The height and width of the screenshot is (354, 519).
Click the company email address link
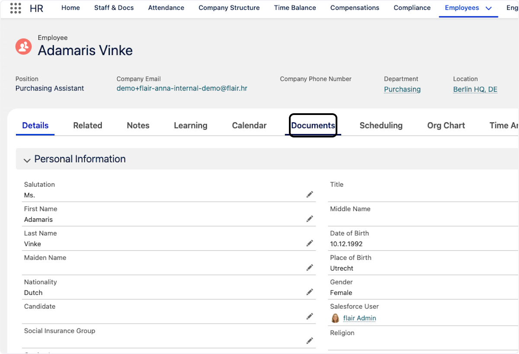(x=182, y=88)
